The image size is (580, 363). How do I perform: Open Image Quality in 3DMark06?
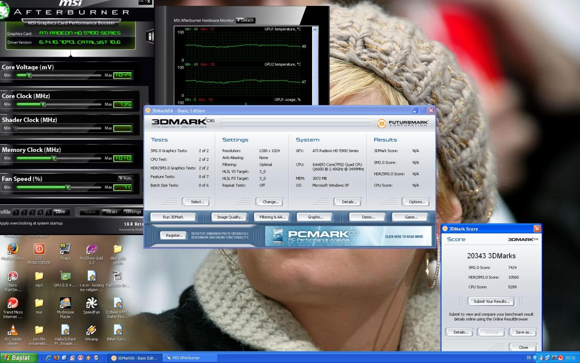(x=230, y=217)
